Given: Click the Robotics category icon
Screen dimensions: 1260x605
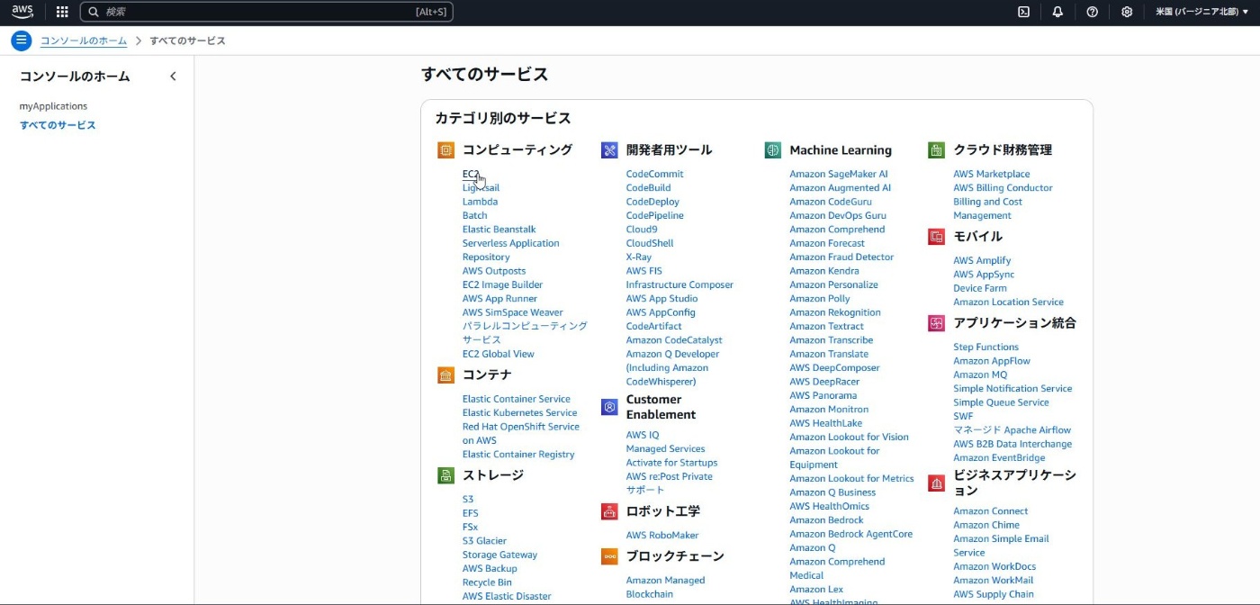Looking at the screenshot, I should pyautogui.click(x=609, y=511).
